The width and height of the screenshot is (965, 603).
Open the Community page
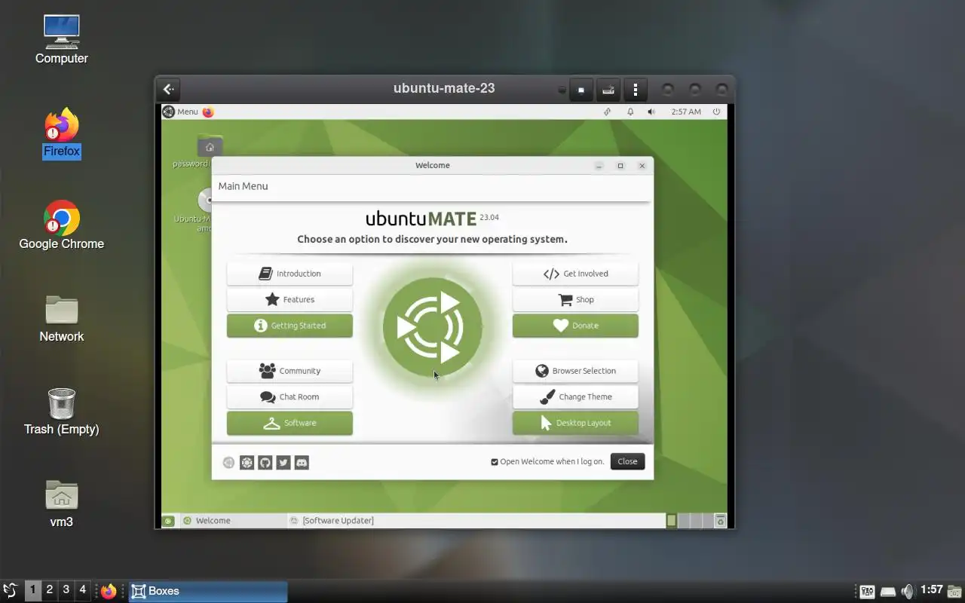click(x=289, y=371)
